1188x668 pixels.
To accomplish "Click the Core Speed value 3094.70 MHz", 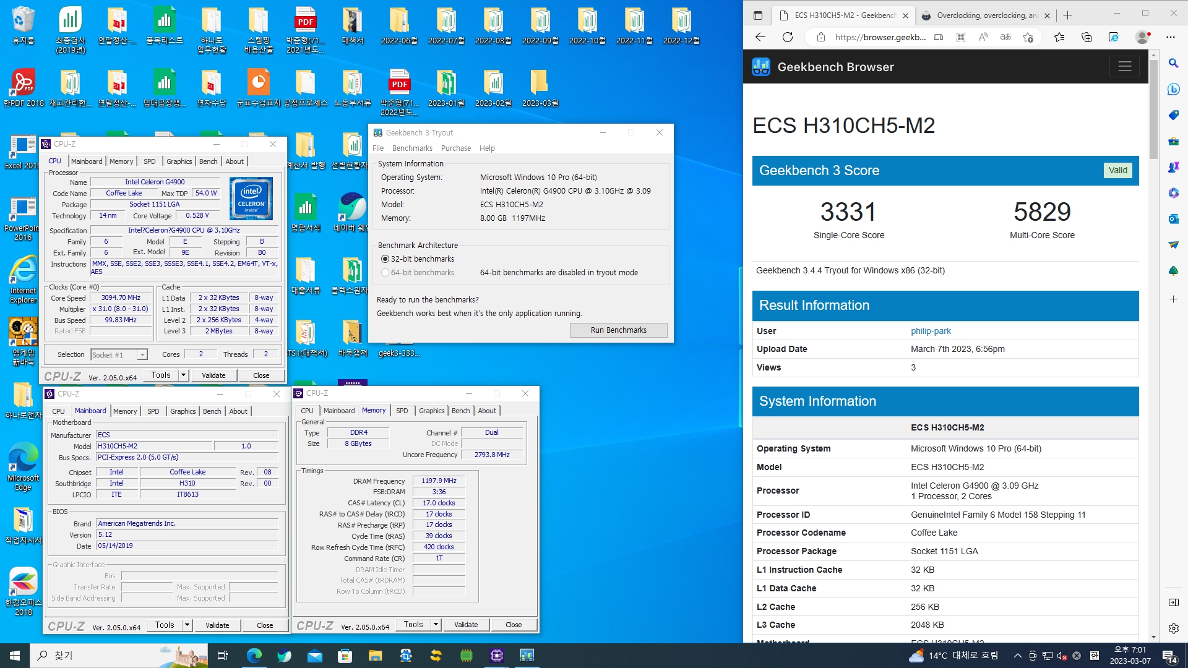I will click(x=121, y=298).
